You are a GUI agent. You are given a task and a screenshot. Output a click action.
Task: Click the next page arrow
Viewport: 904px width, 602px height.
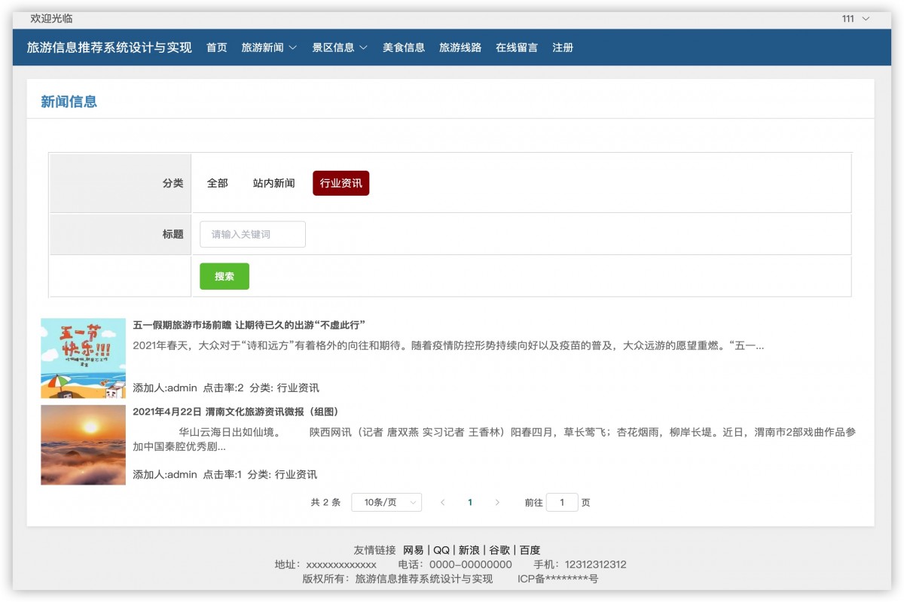coord(498,502)
